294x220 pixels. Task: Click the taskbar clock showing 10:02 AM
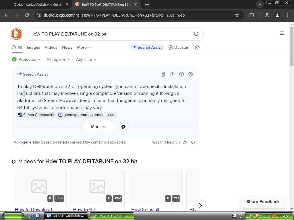pyautogui.click(x=283, y=216)
